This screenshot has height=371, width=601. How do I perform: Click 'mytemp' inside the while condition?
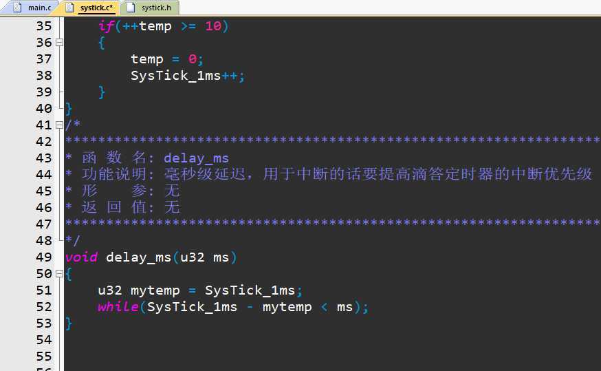tap(287, 307)
